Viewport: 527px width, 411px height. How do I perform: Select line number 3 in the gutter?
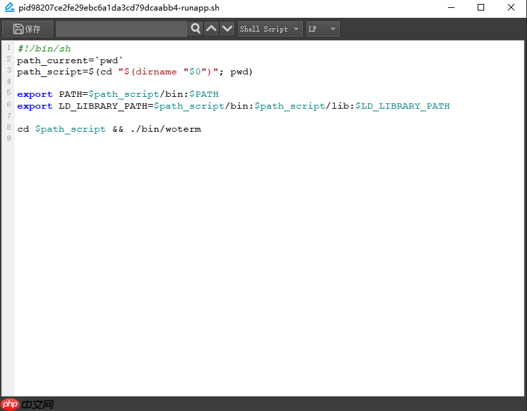click(7, 70)
